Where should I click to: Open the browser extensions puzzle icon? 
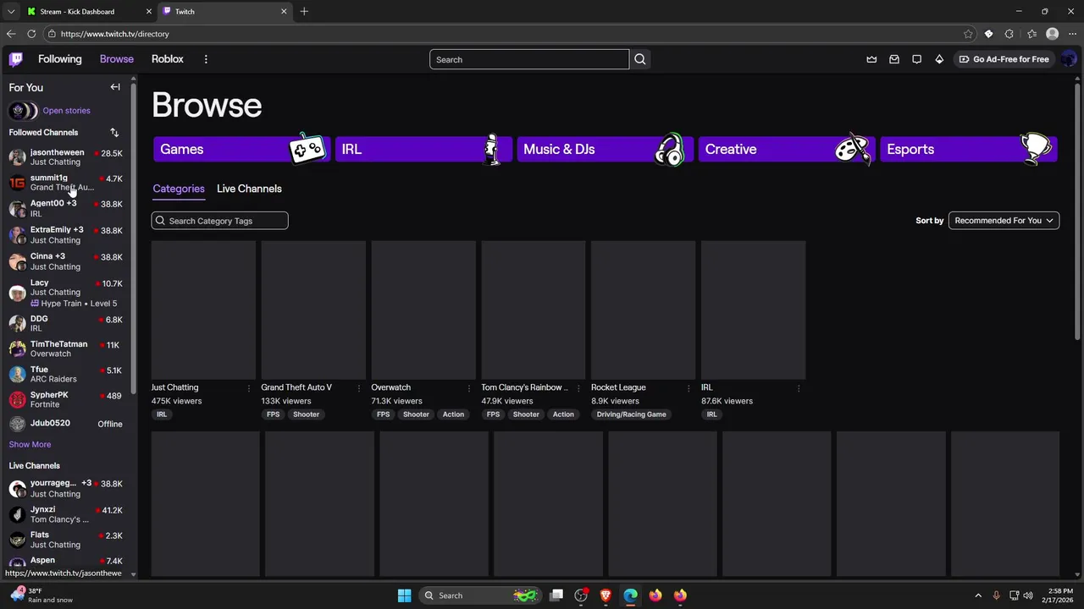point(1009,34)
